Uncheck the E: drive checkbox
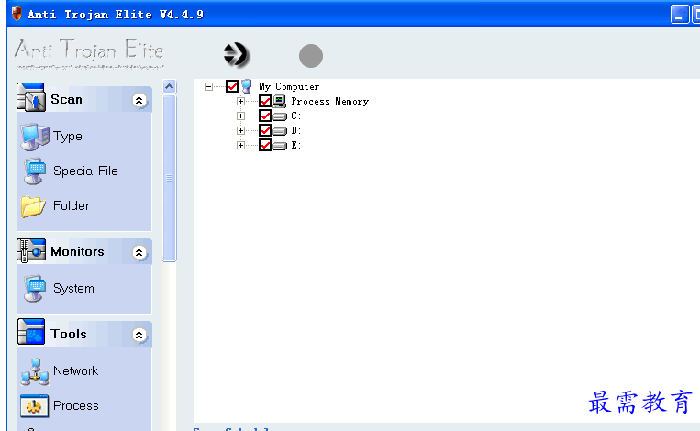The height and width of the screenshot is (431, 700). tap(265, 145)
